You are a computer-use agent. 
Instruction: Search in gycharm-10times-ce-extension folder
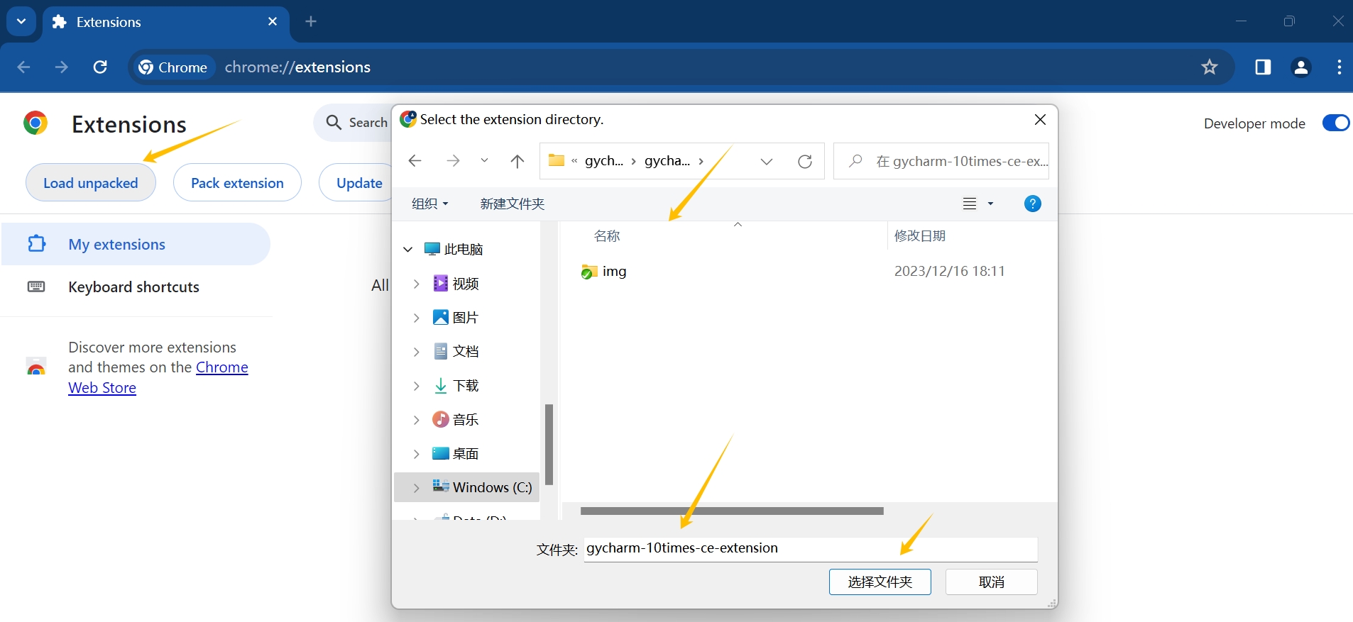point(941,161)
